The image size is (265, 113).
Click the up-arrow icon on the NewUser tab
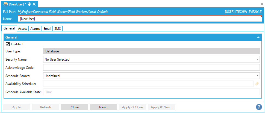click(29, 4)
